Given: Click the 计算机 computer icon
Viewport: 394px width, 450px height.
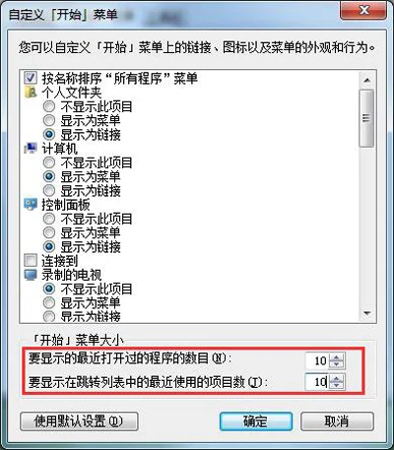Looking at the screenshot, I should tap(31, 149).
